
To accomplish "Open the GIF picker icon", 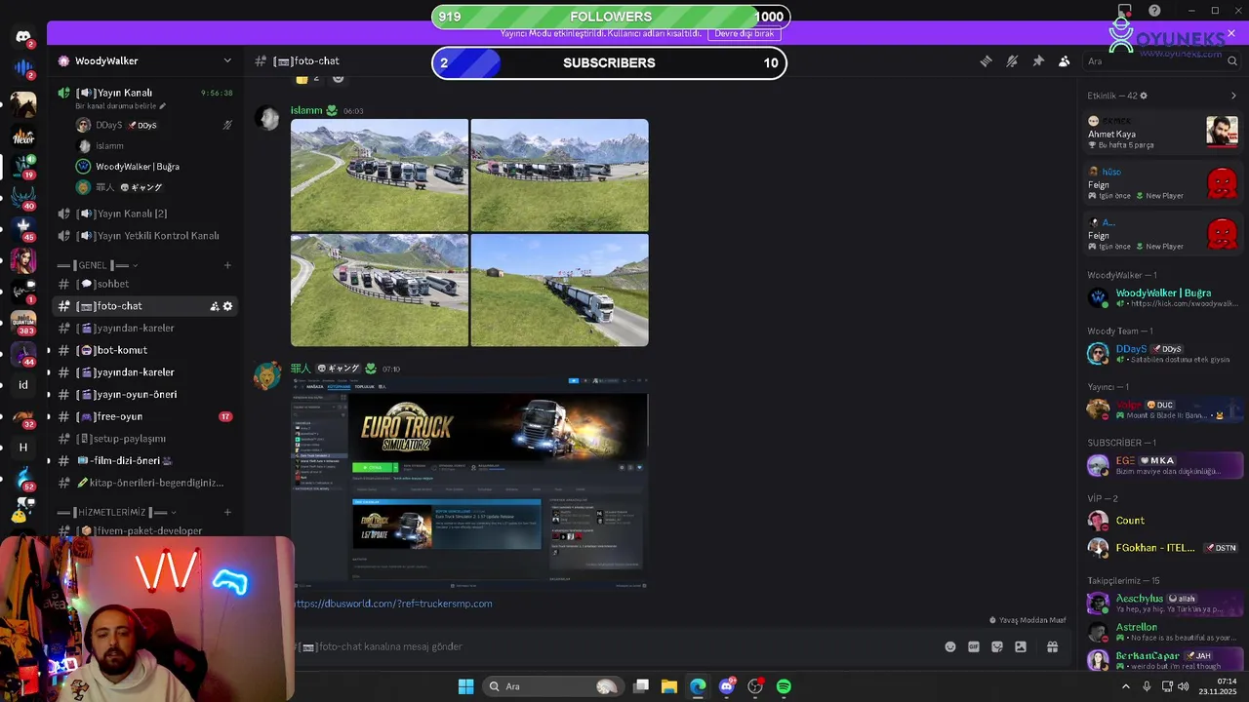I will pyautogui.click(x=974, y=646).
